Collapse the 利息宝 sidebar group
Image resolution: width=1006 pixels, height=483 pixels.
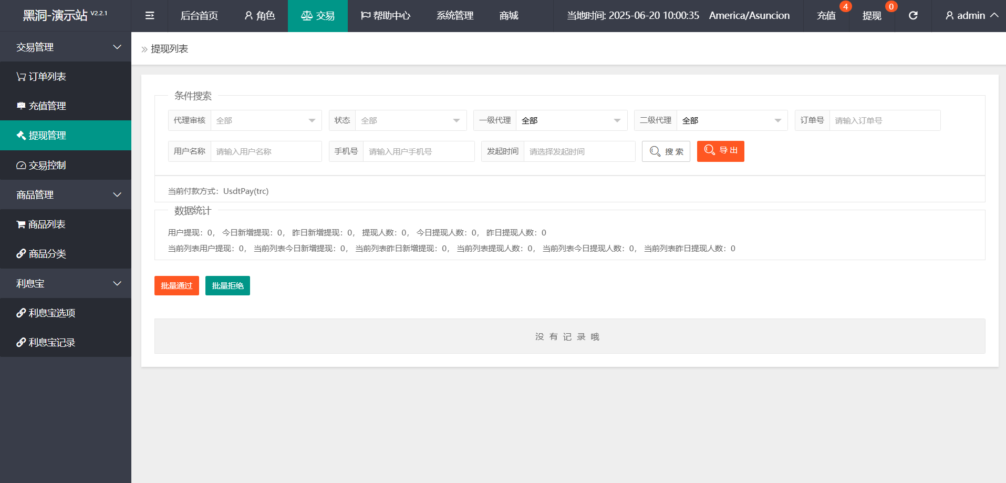[x=66, y=283]
